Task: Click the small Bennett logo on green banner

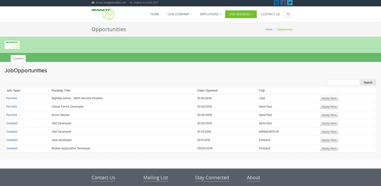Action: [x=12, y=45]
